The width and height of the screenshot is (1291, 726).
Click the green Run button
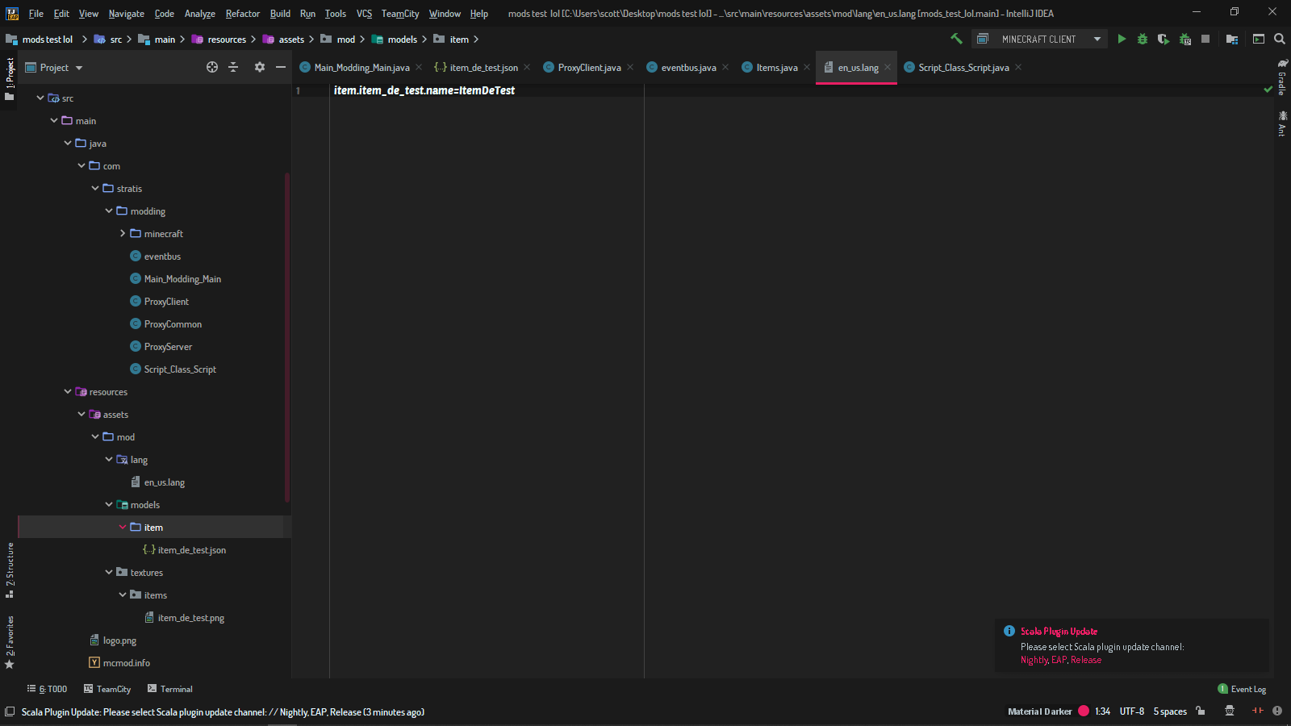click(x=1122, y=39)
